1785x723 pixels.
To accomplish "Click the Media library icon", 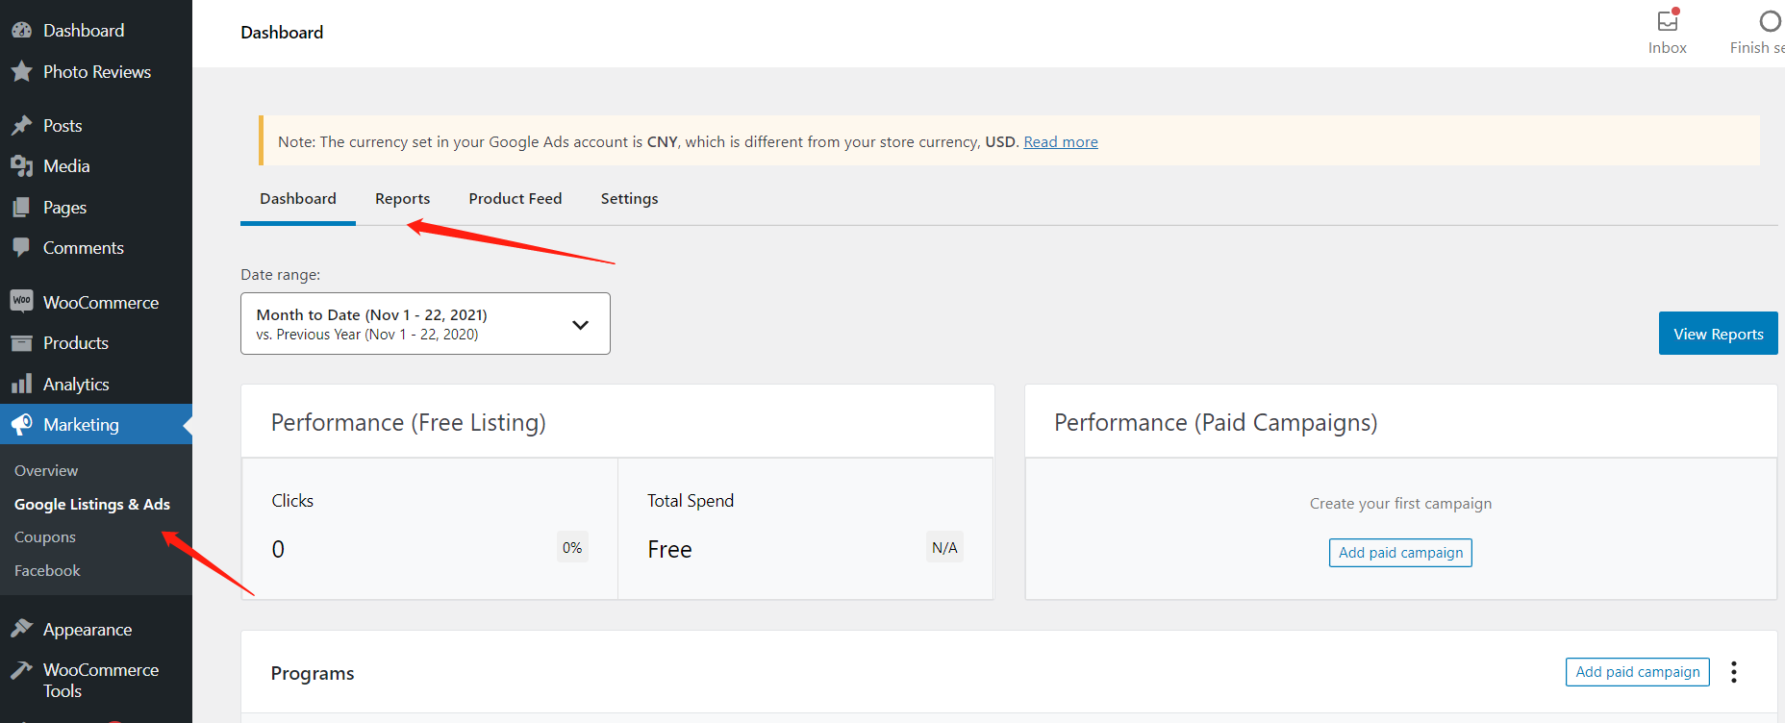I will [21, 166].
